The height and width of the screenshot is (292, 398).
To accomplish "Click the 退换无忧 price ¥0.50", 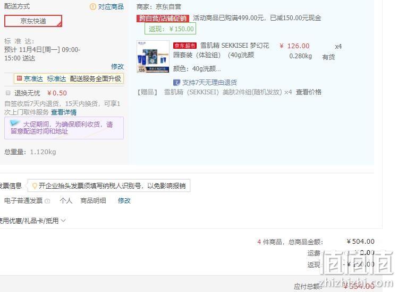I will click(x=57, y=93).
